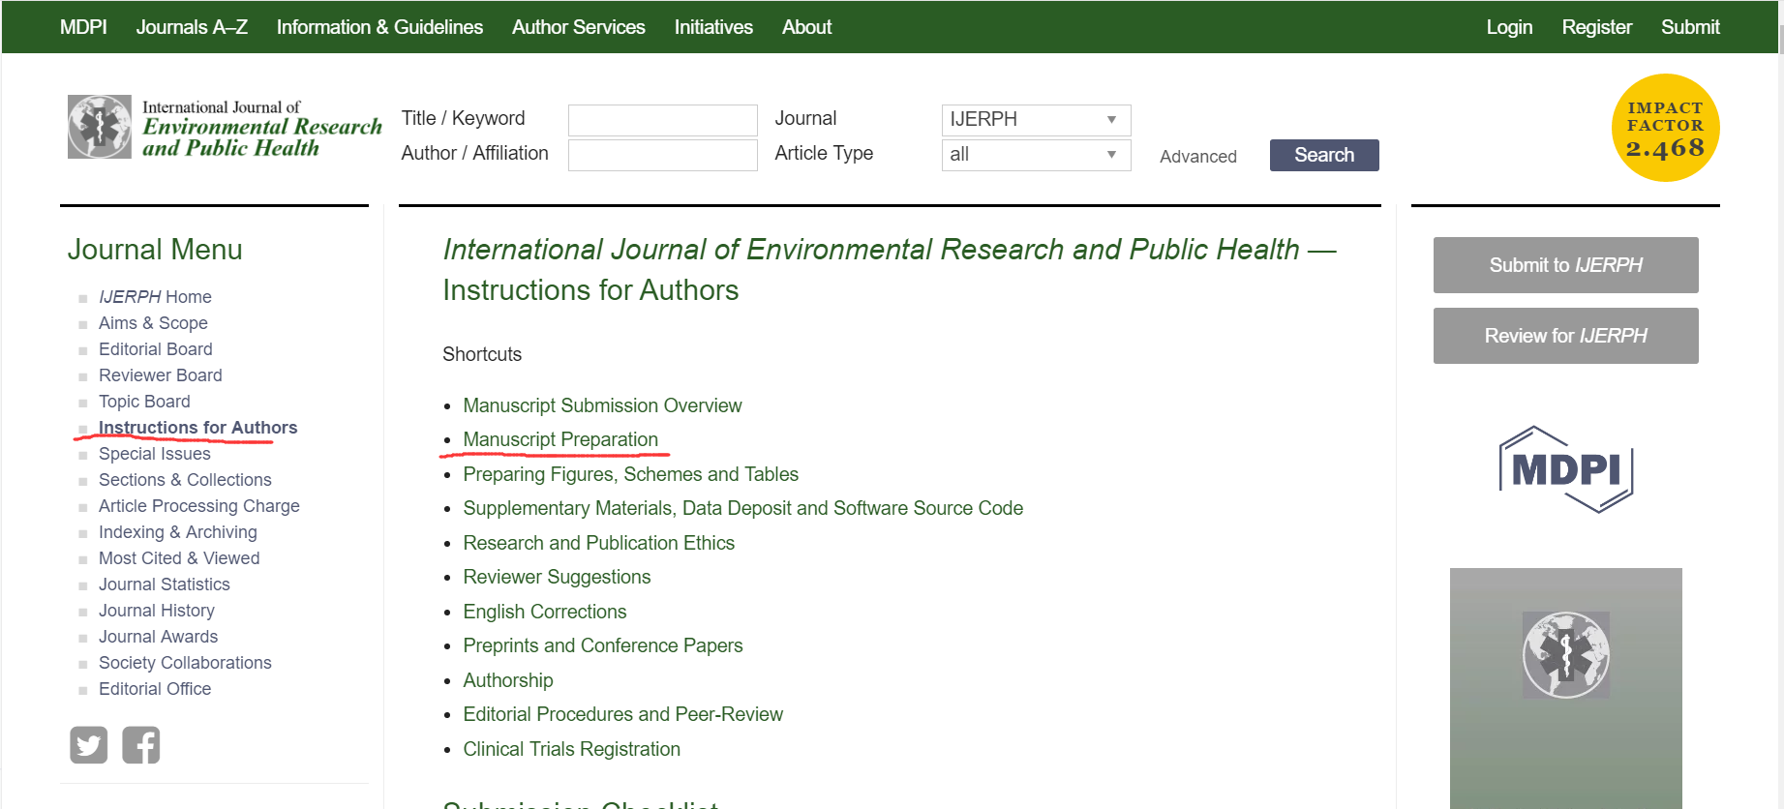This screenshot has width=1784, height=809.
Task: Open Reviewer Board page
Action: pos(161,375)
